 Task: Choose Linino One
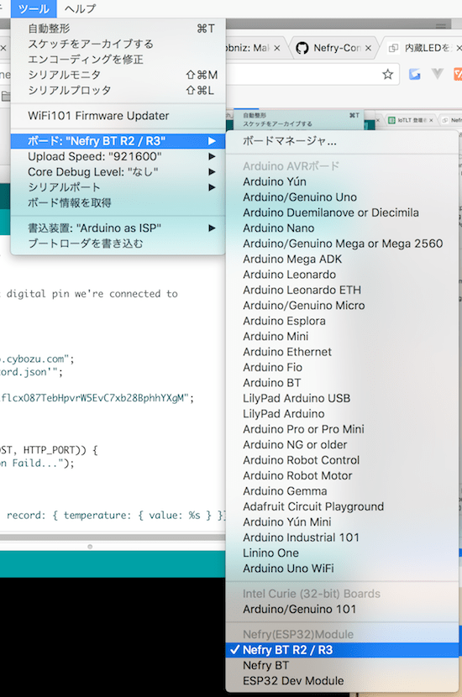(x=342, y=553)
